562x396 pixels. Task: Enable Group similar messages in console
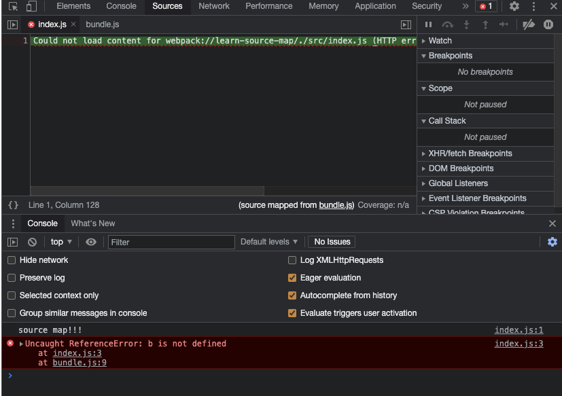[x=12, y=313]
